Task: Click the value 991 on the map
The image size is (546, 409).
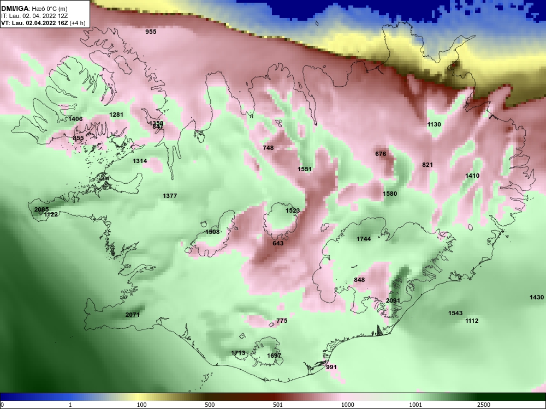Action: (331, 367)
